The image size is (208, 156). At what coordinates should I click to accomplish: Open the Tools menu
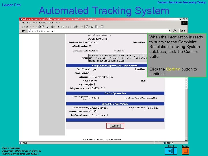point(51,23)
